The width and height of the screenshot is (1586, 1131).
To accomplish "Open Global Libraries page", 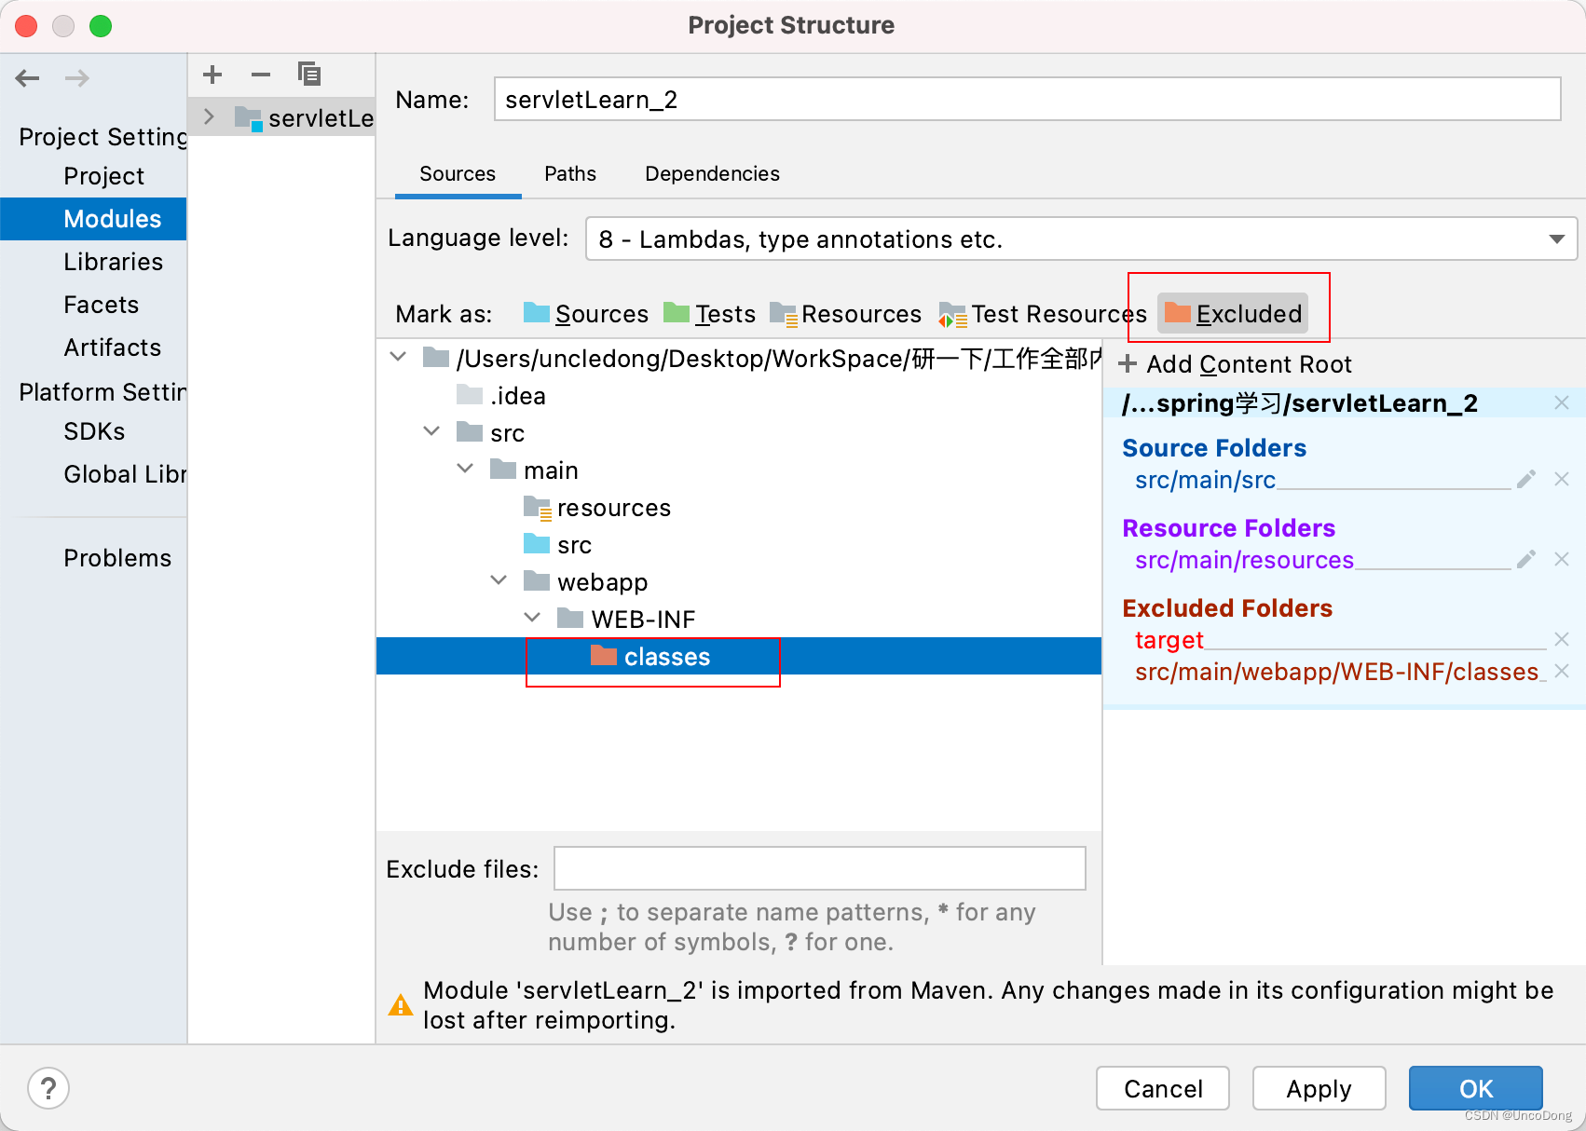I will point(125,474).
